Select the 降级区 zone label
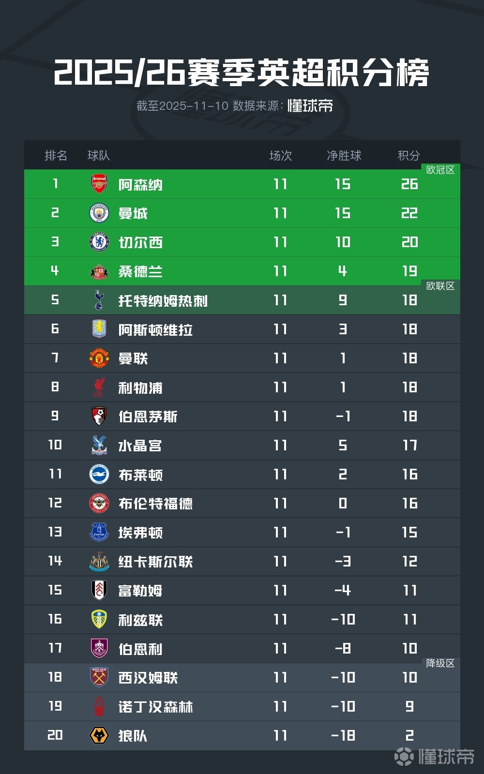The height and width of the screenshot is (774, 484). click(x=440, y=663)
